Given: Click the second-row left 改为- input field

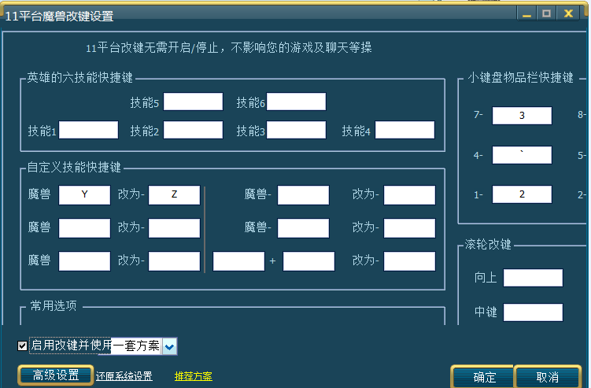Looking at the screenshot, I should 174,228.
